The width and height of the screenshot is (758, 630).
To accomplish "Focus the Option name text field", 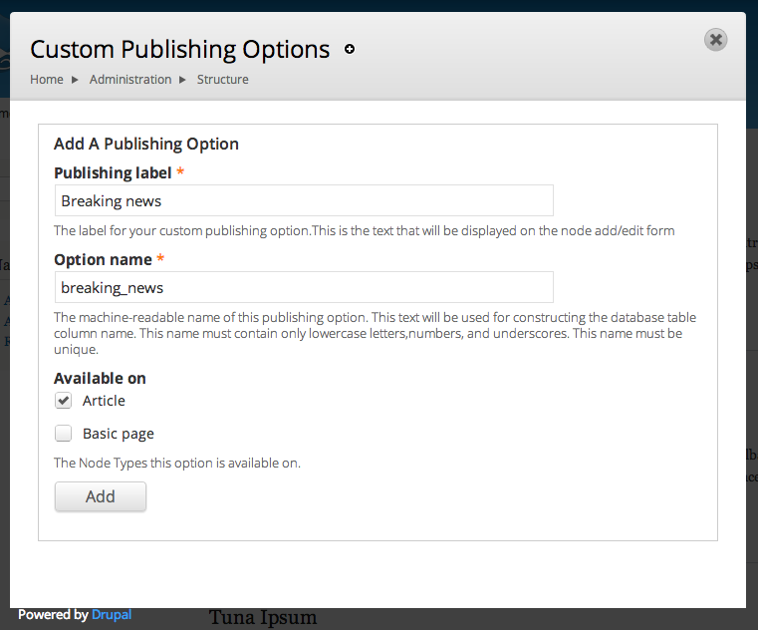I will 304,287.
